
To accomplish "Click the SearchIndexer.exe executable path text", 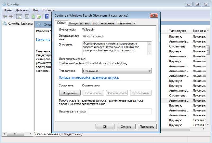I will [x=93, y=63].
